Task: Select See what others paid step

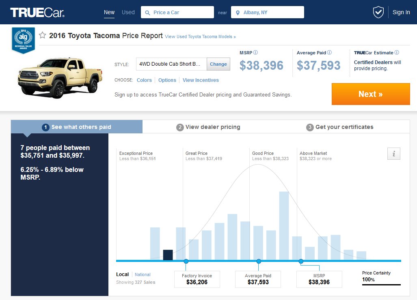Action: [x=77, y=127]
